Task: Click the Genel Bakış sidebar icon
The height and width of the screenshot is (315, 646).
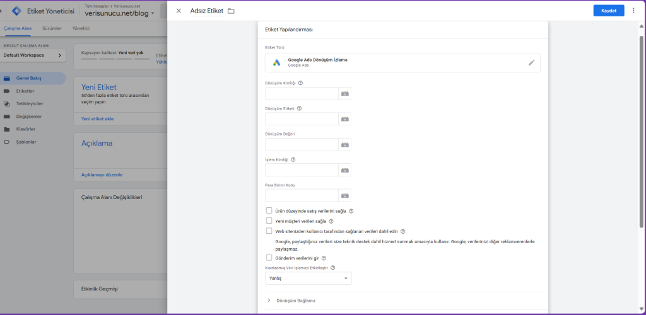Action: [x=7, y=78]
